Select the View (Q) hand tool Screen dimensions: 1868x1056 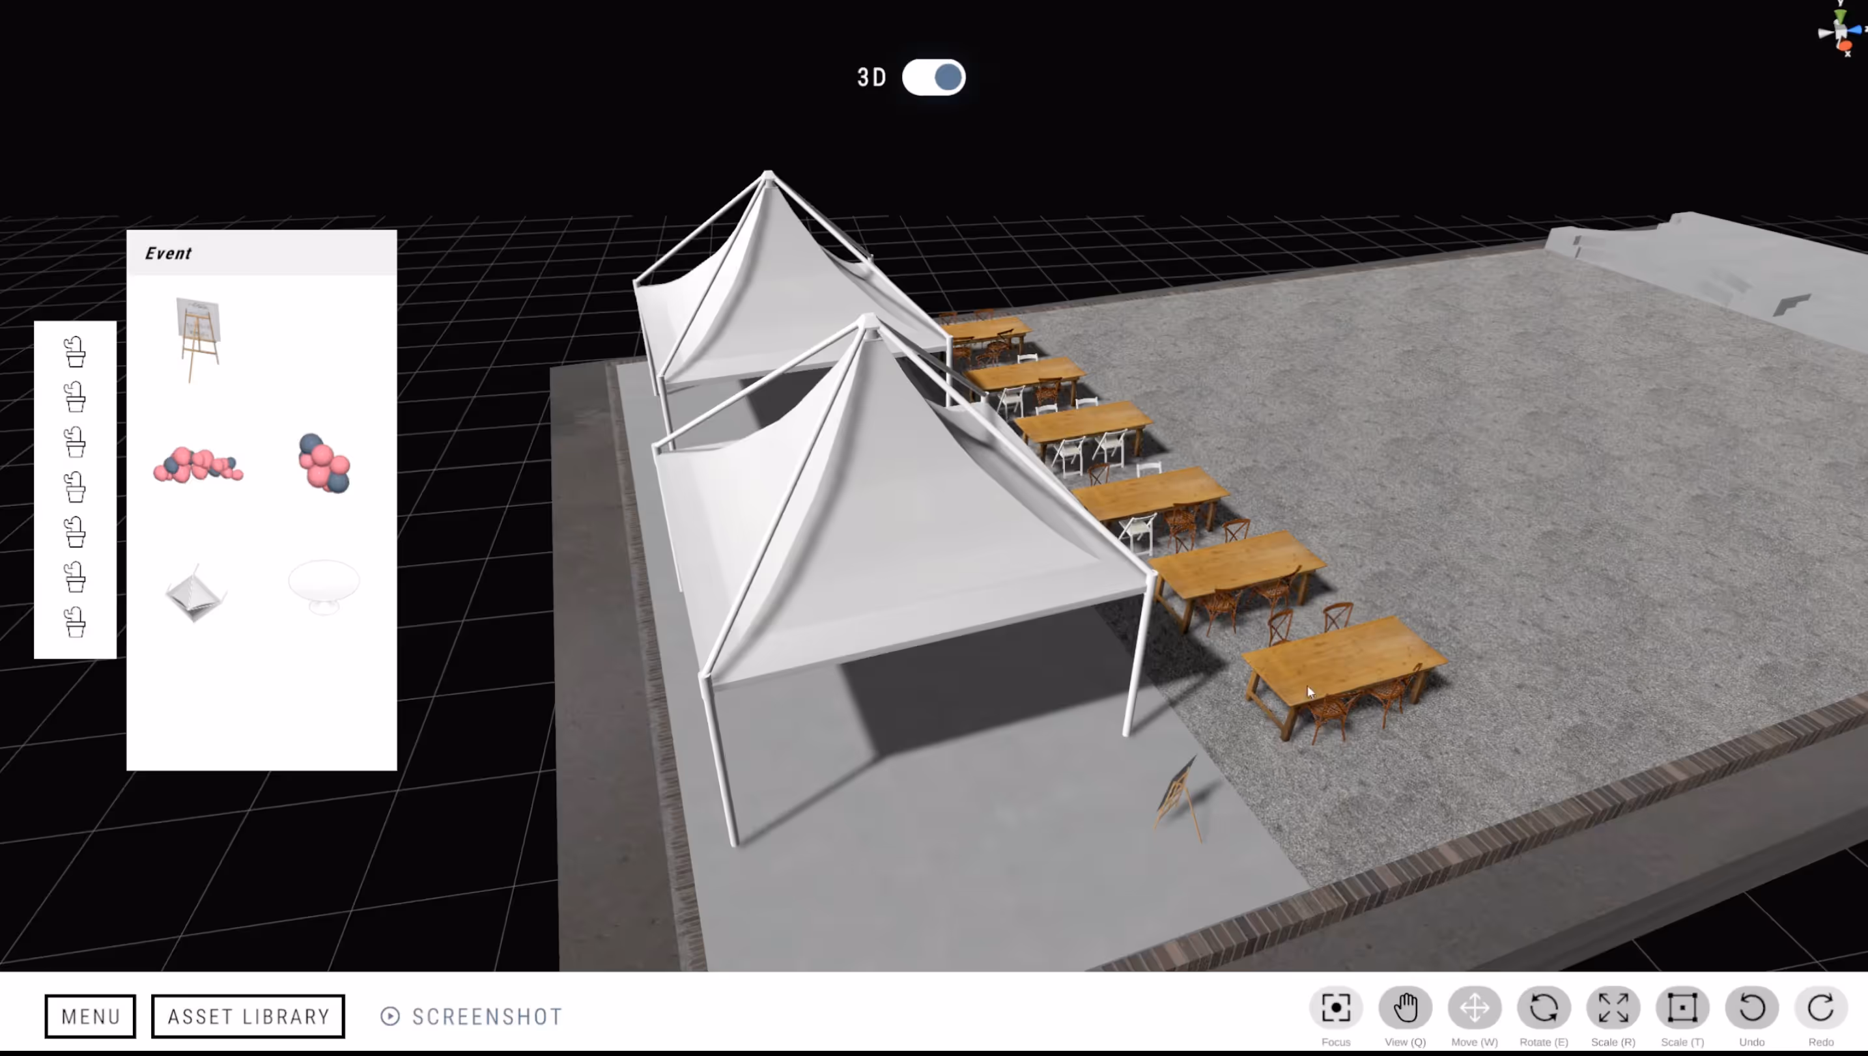tap(1405, 1007)
